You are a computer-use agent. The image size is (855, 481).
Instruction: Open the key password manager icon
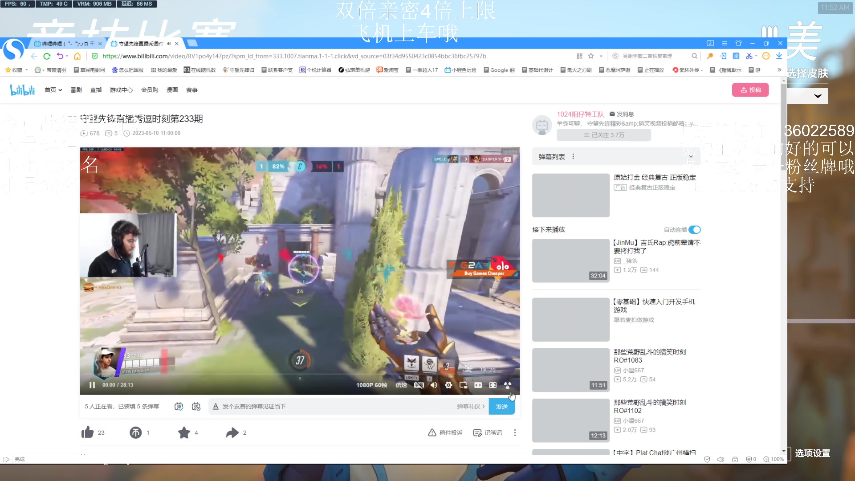pyautogui.click(x=710, y=56)
